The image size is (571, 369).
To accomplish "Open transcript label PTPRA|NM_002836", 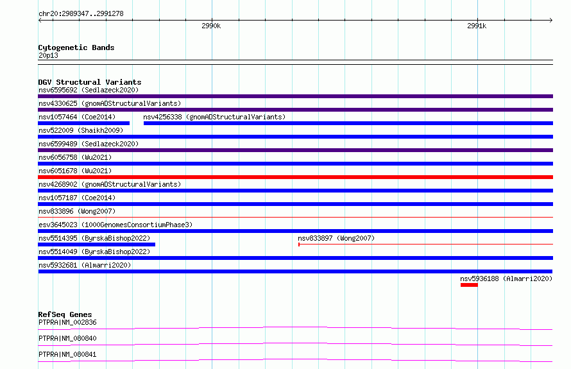I will point(67,322).
